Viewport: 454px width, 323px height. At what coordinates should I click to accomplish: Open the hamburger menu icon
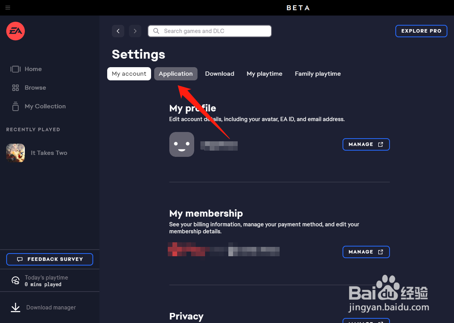[x=8, y=7]
